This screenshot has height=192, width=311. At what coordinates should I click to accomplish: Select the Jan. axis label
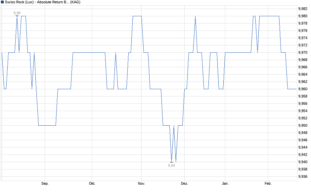click(225, 183)
